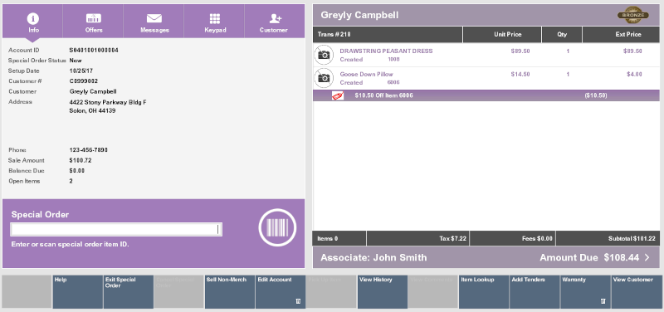Image resolution: width=664 pixels, height=312 pixels.
Task: Click the Special Order item ID field
Action: [116, 230]
